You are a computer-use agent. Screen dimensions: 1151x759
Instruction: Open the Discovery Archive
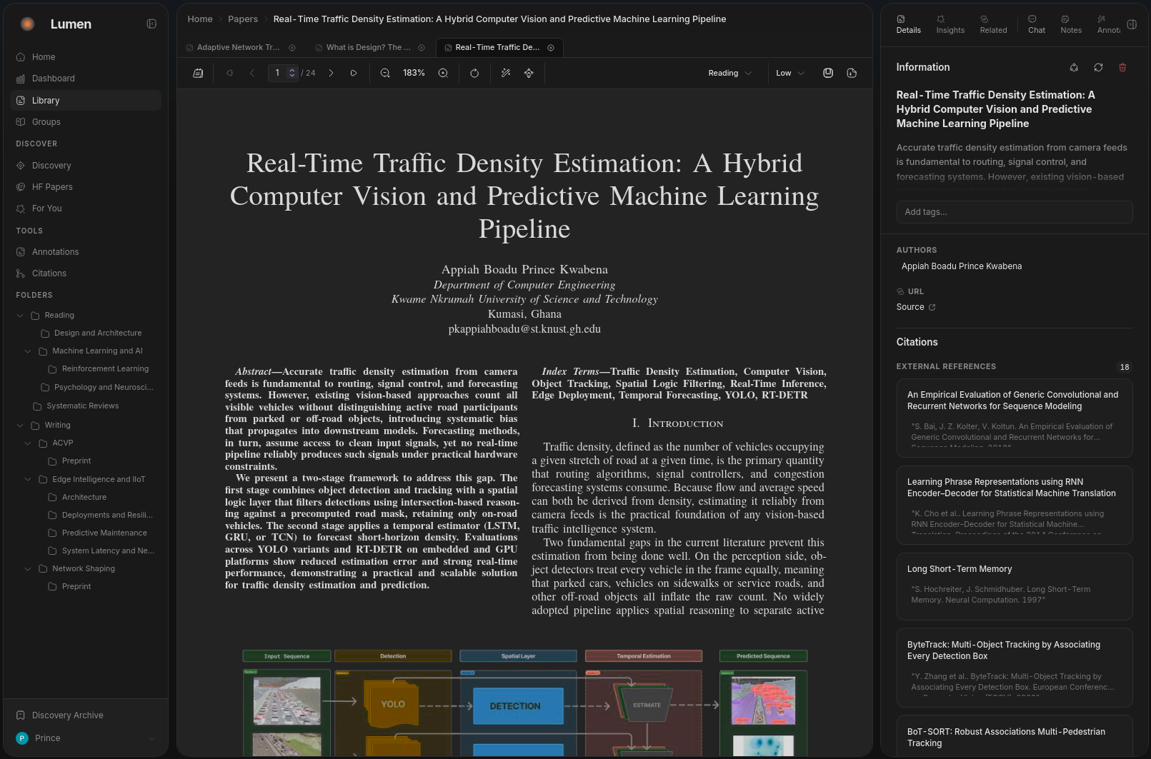pyautogui.click(x=86, y=715)
